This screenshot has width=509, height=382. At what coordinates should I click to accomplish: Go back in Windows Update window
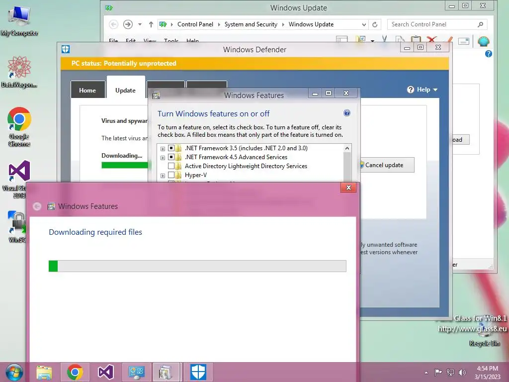pos(114,24)
